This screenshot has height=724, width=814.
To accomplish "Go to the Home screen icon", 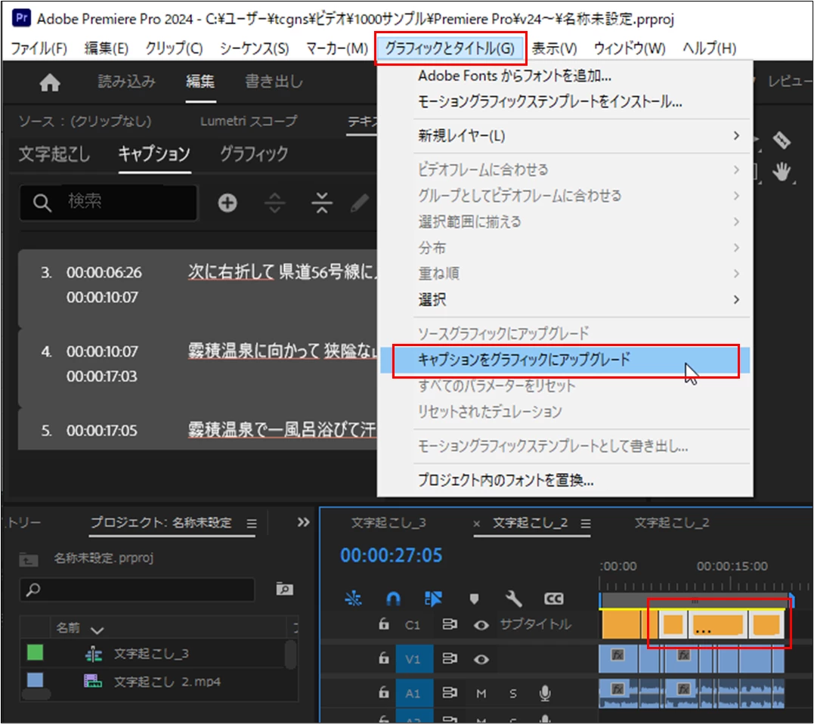I will tap(50, 82).
